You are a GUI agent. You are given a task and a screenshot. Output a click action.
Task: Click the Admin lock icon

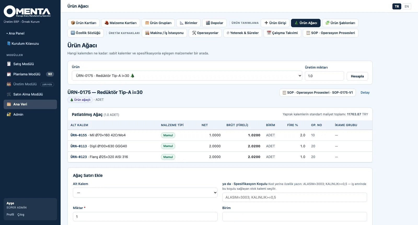pos(9,114)
